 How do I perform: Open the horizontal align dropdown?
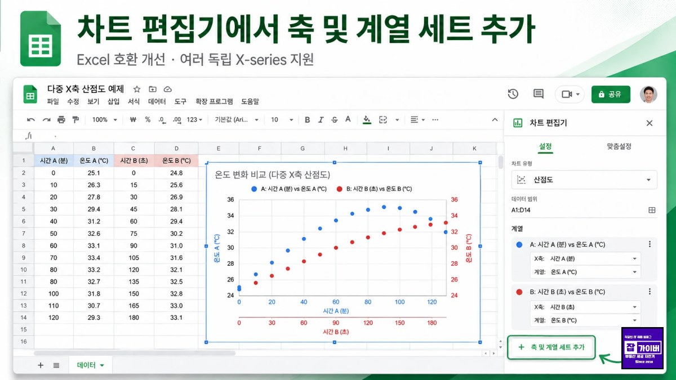pos(417,120)
